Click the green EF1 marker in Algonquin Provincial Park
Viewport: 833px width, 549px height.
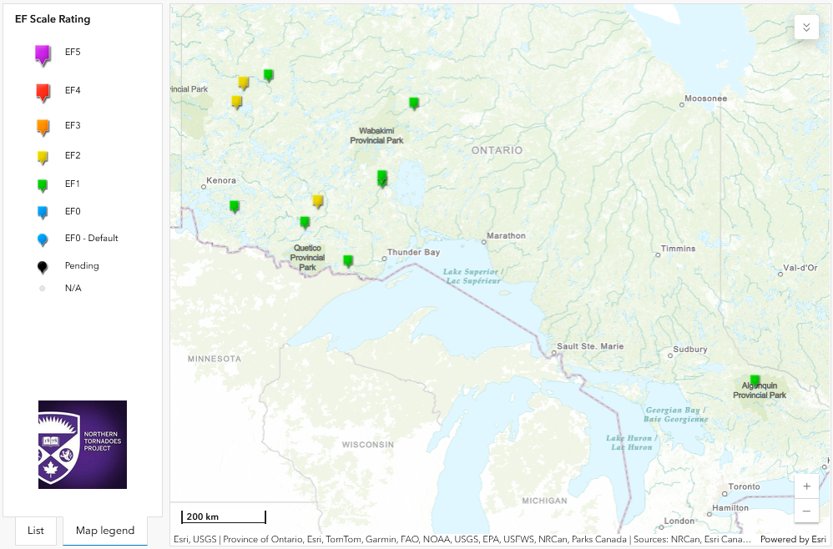pos(755,380)
